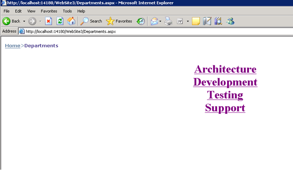Open the Mail button dropdown arrow

click(x=160, y=21)
